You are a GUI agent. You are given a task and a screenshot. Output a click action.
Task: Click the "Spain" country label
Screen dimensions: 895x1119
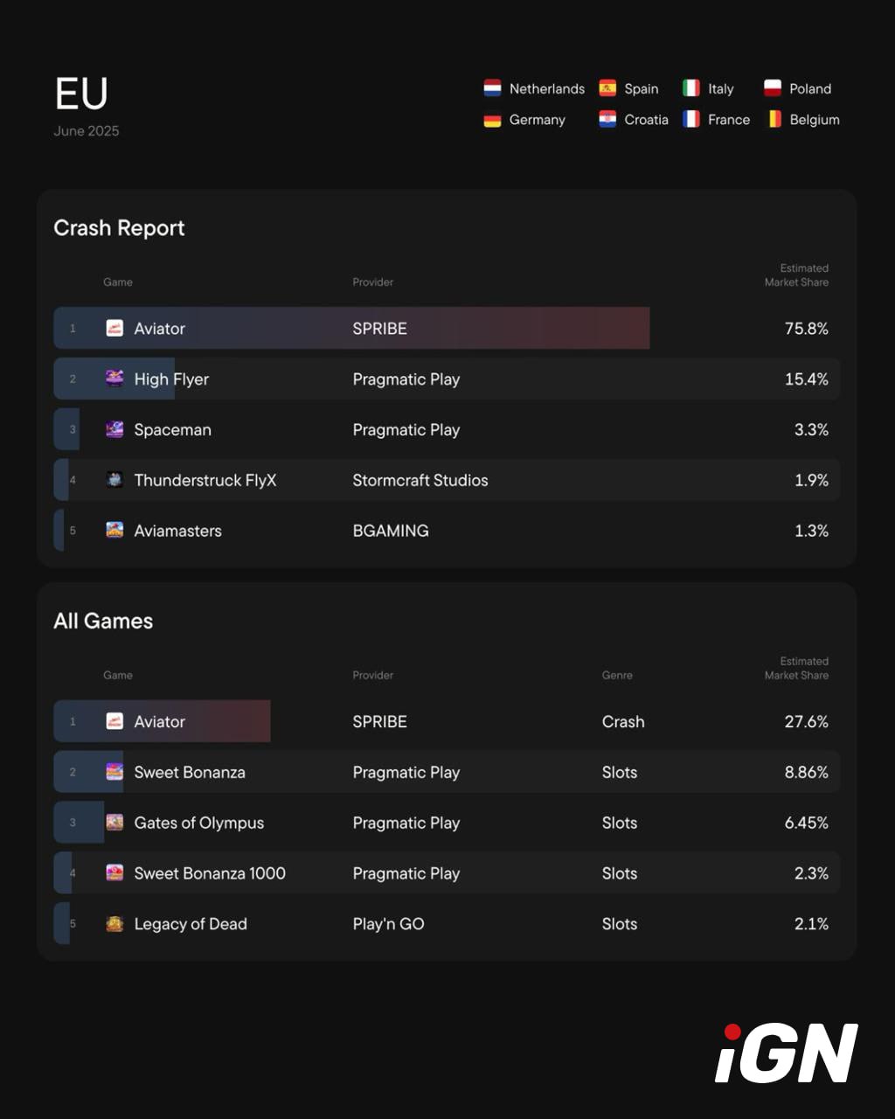tap(642, 89)
